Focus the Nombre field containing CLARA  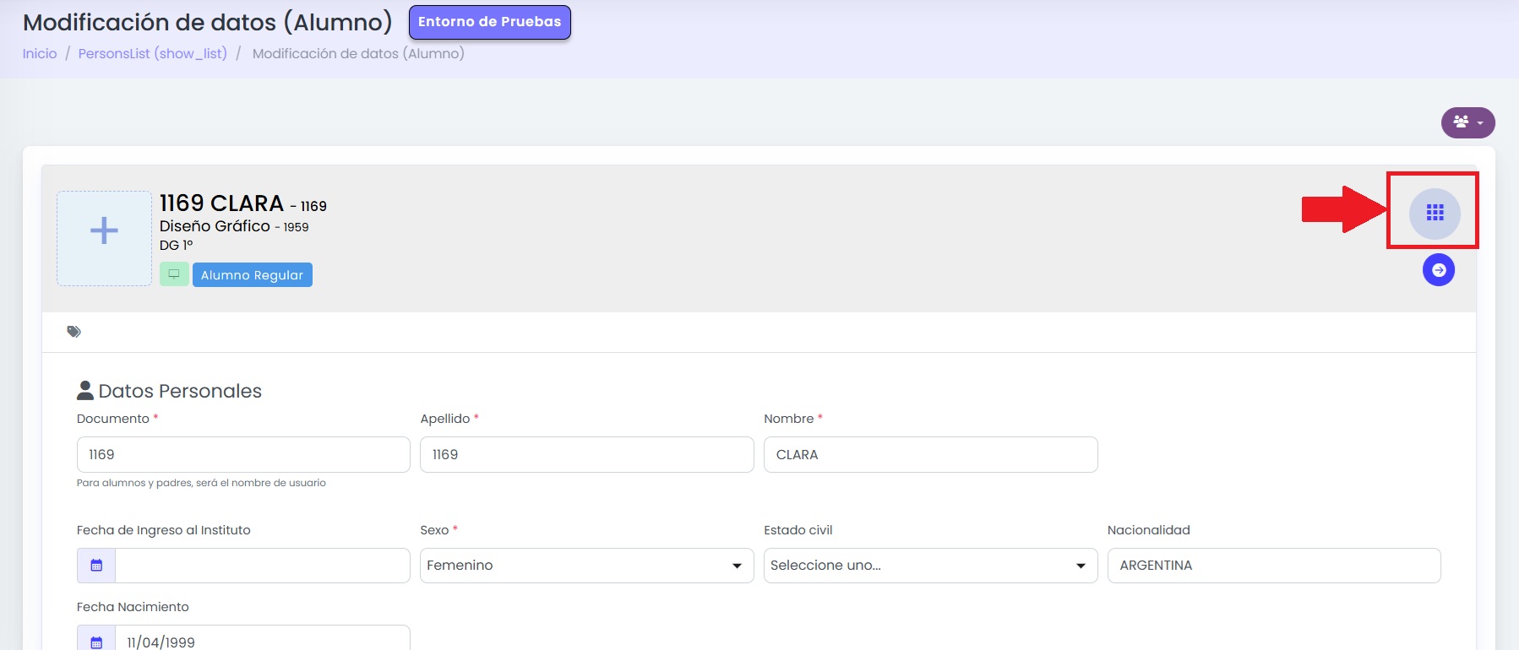pyautogui.click(x=931, y=454)
